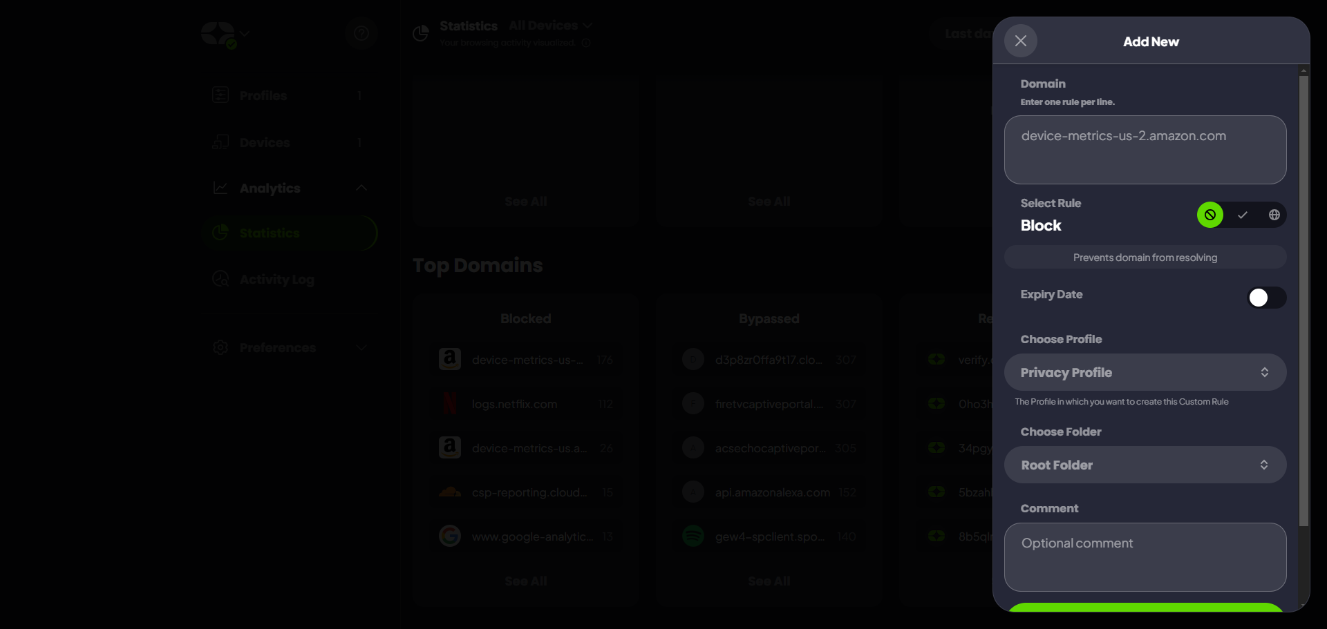The width and height of the screenshot is (1327, 629).
Task: Select the Block rule icon
Action: 1210,215
